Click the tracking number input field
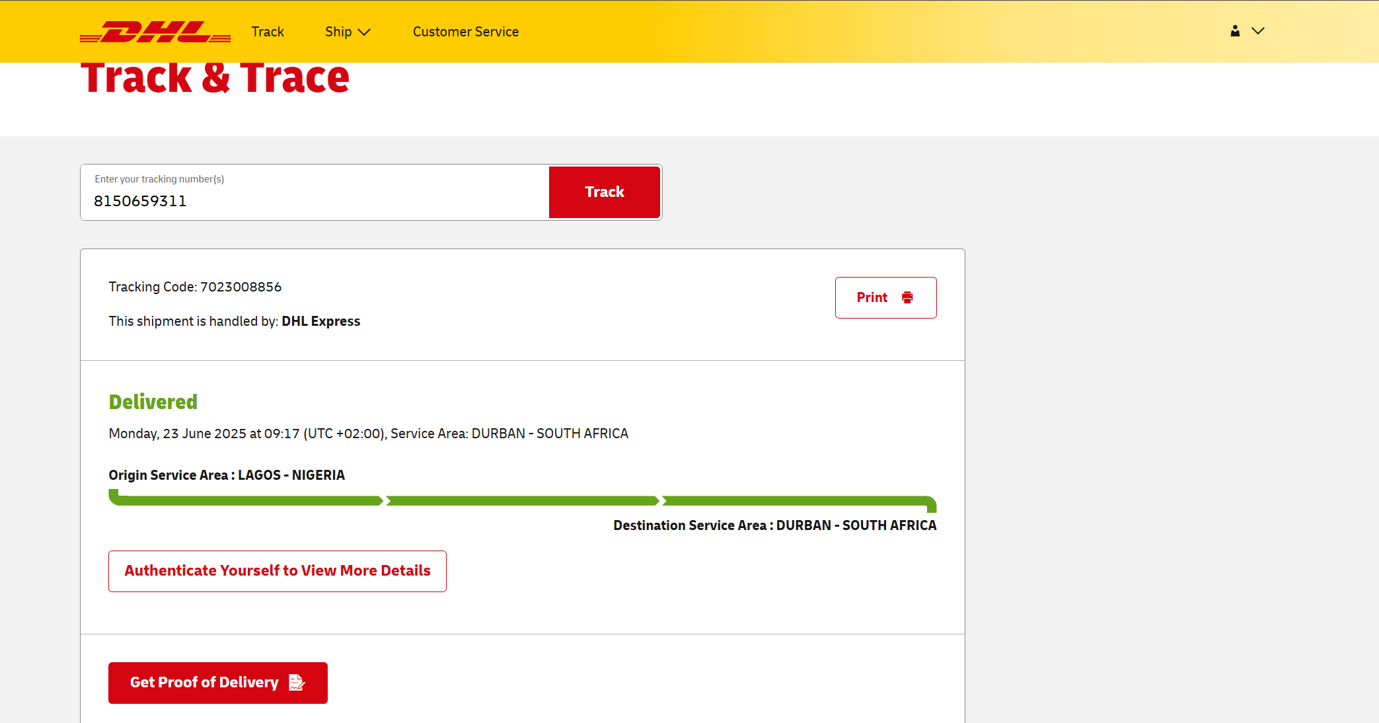The height and width of the screenshot is (723, 1379). (315, 192)
